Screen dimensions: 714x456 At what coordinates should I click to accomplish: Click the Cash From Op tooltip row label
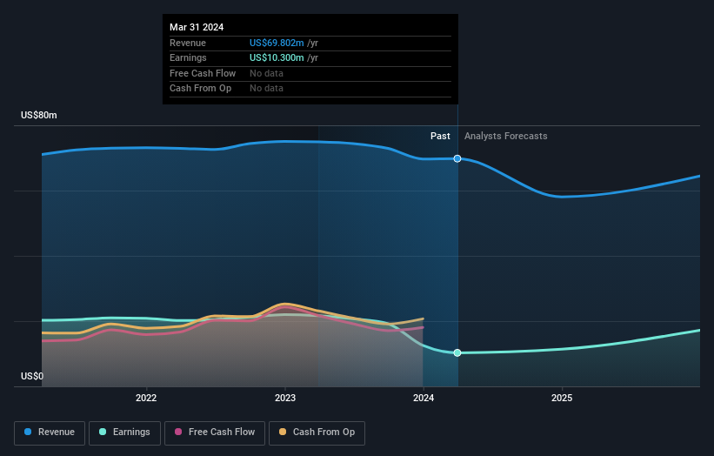[x=200, y=89]
